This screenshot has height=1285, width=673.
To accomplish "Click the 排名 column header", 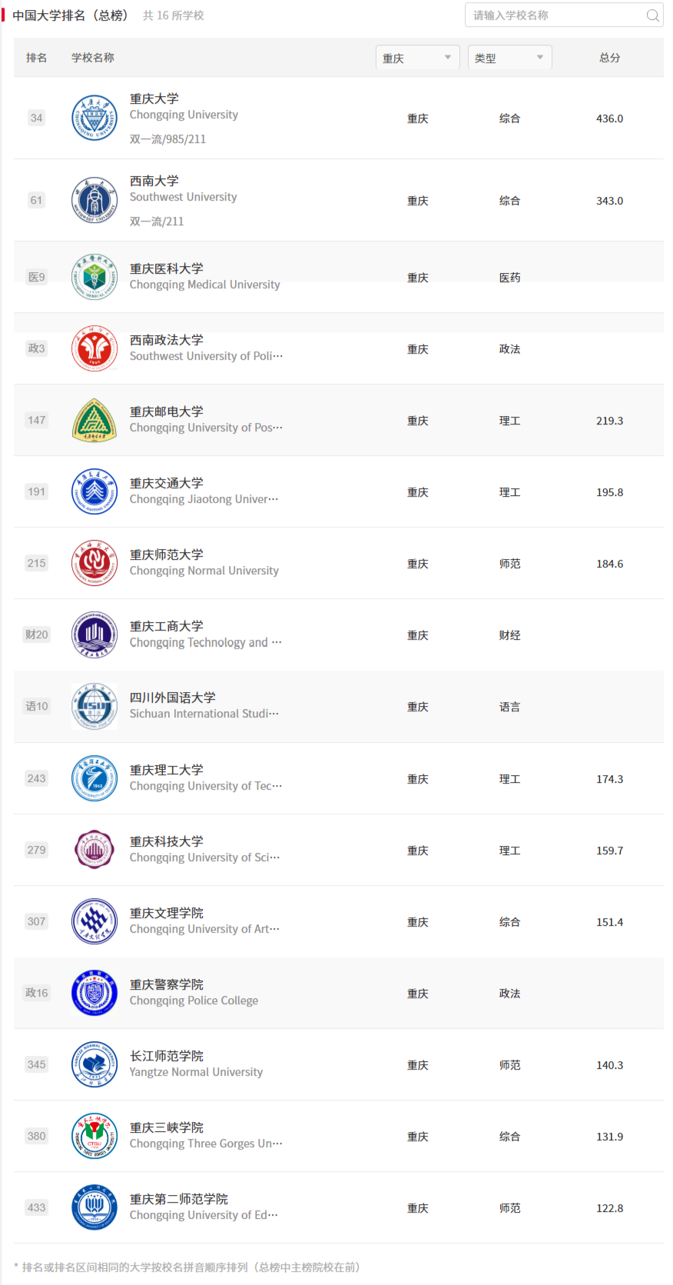I will (37, 58).
